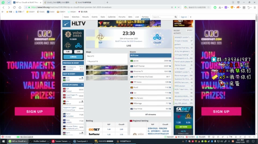Click the second TBA map thumbnail

[x=107, y=73]
